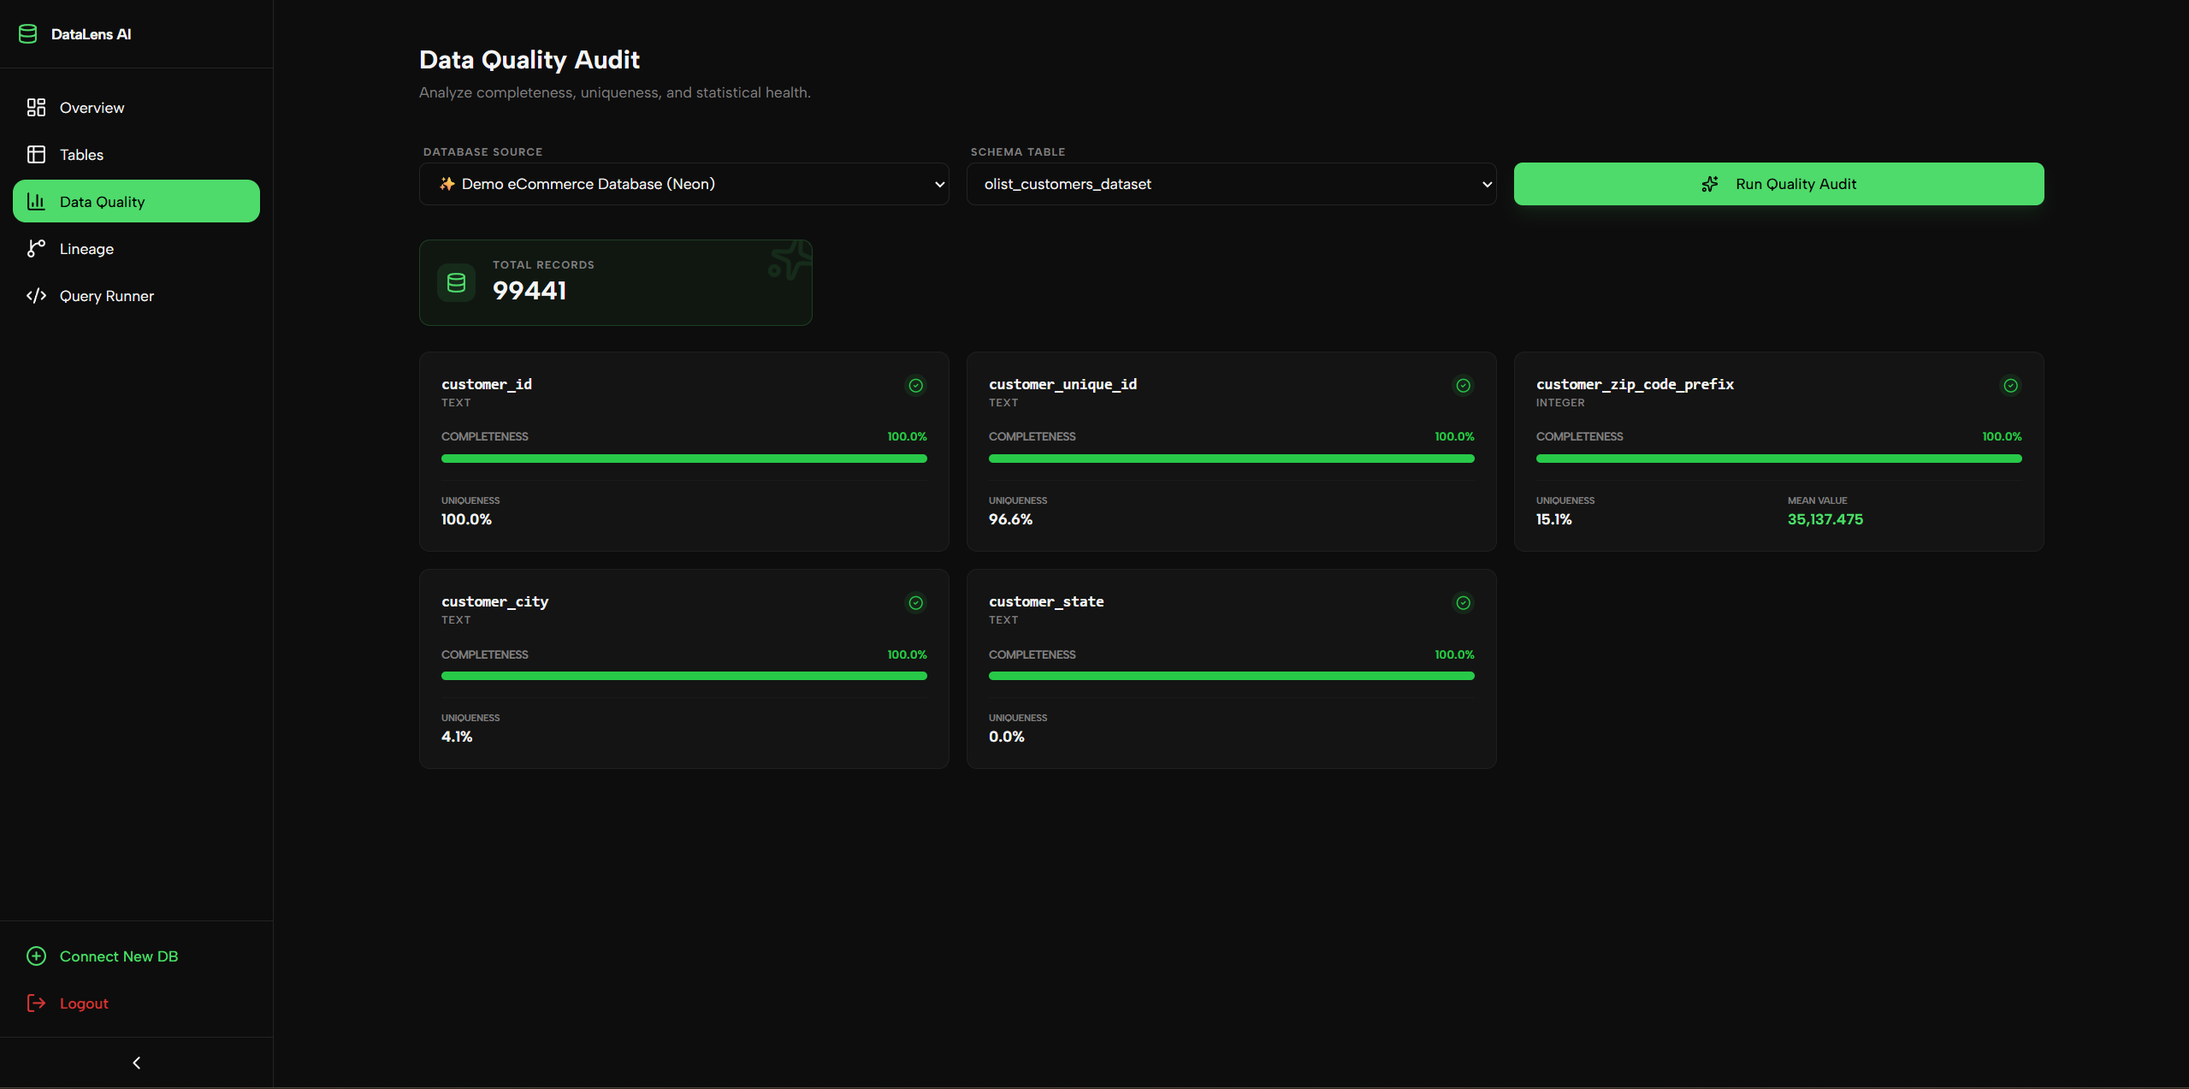Image resolution: width=2189 pixels, height=1089 pixels.
Task: Click the database icon on Total Records card
Action: (x=456, y=282)
